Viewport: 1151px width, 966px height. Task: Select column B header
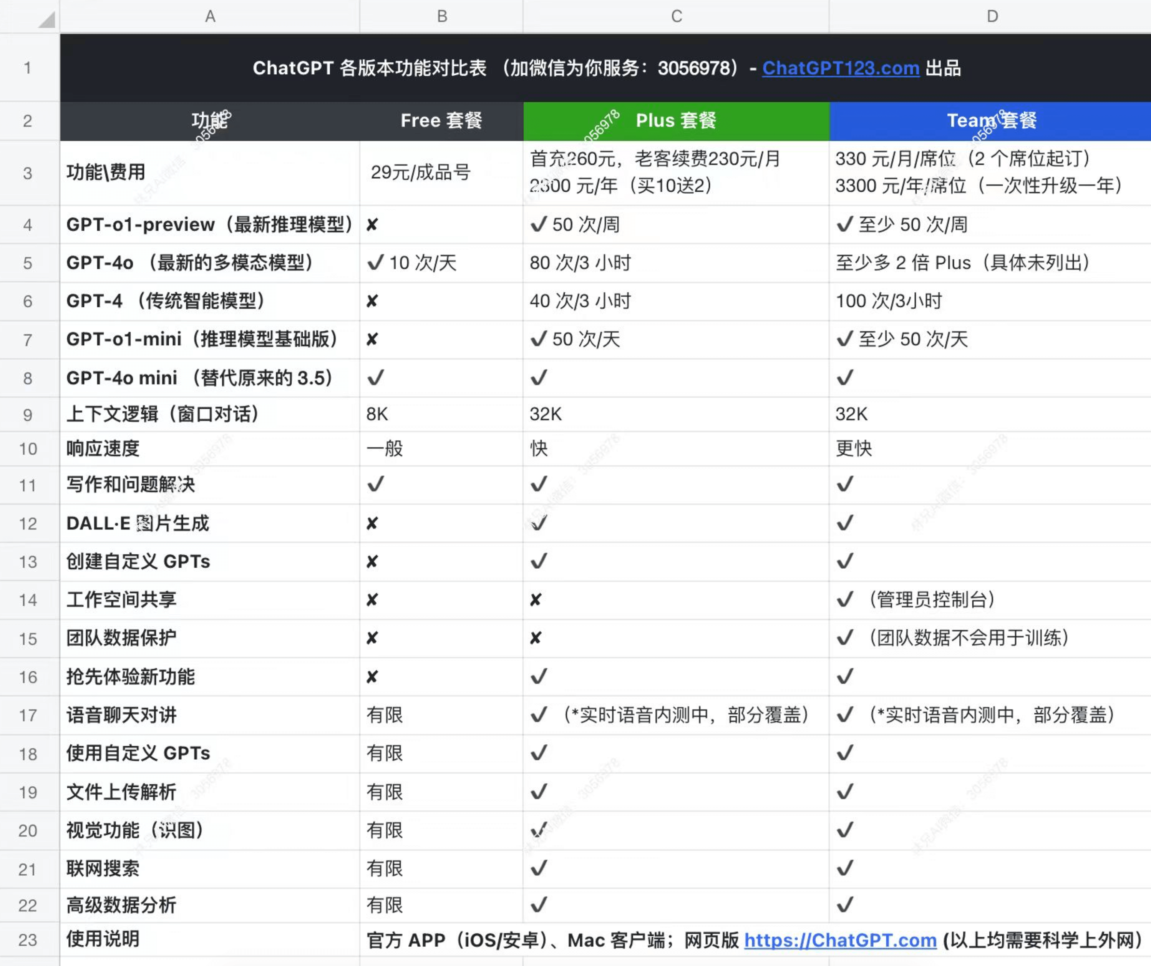[x=442, y=17]
